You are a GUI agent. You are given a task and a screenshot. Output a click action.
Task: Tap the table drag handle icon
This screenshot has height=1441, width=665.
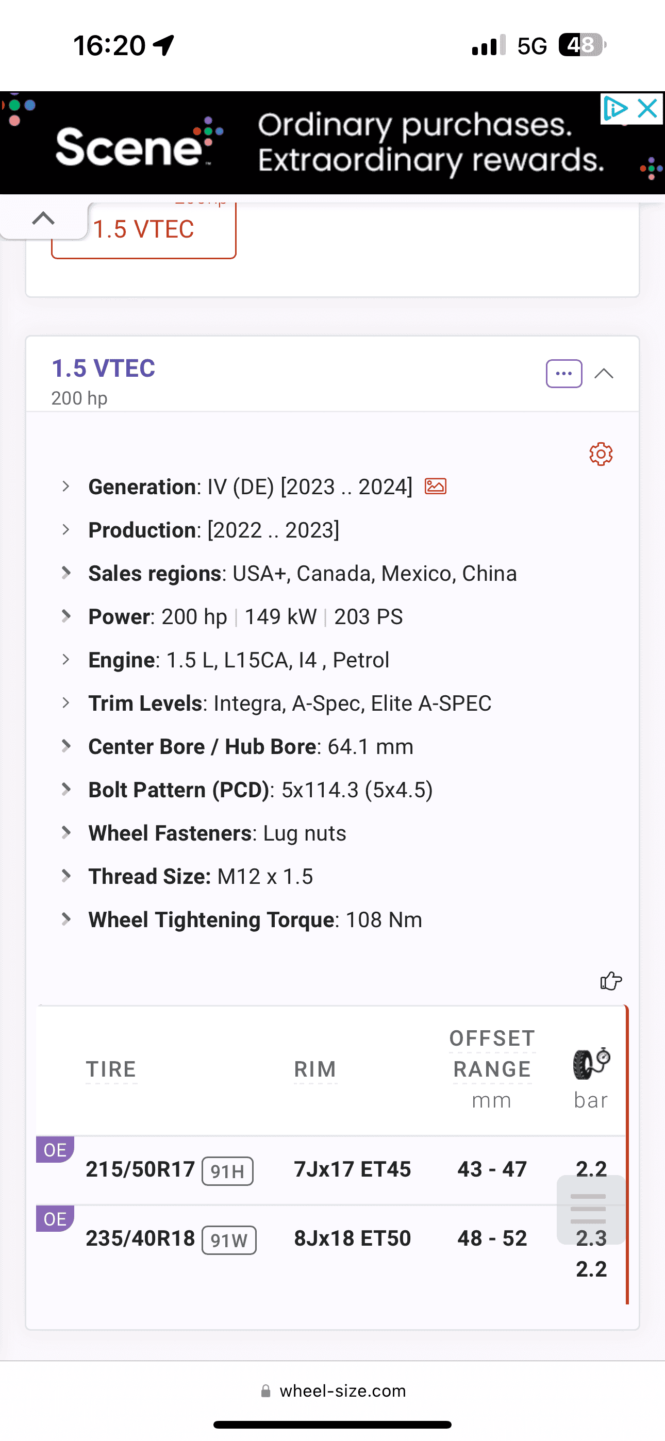point(588,1208)
